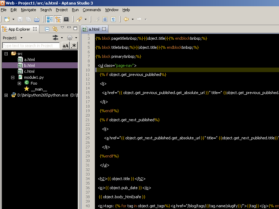279x209 pixels.
Task: Select module1.py in the project tree
Action: coord(34,77)
